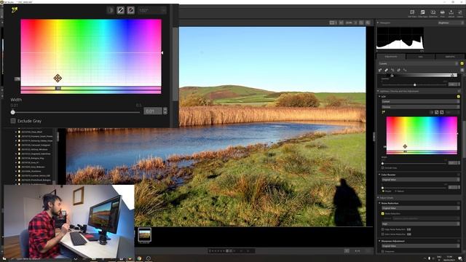Open the Slideshow tool in top toolbar
This screenshot has height=262, width=466.
click(x=433, y=13)
